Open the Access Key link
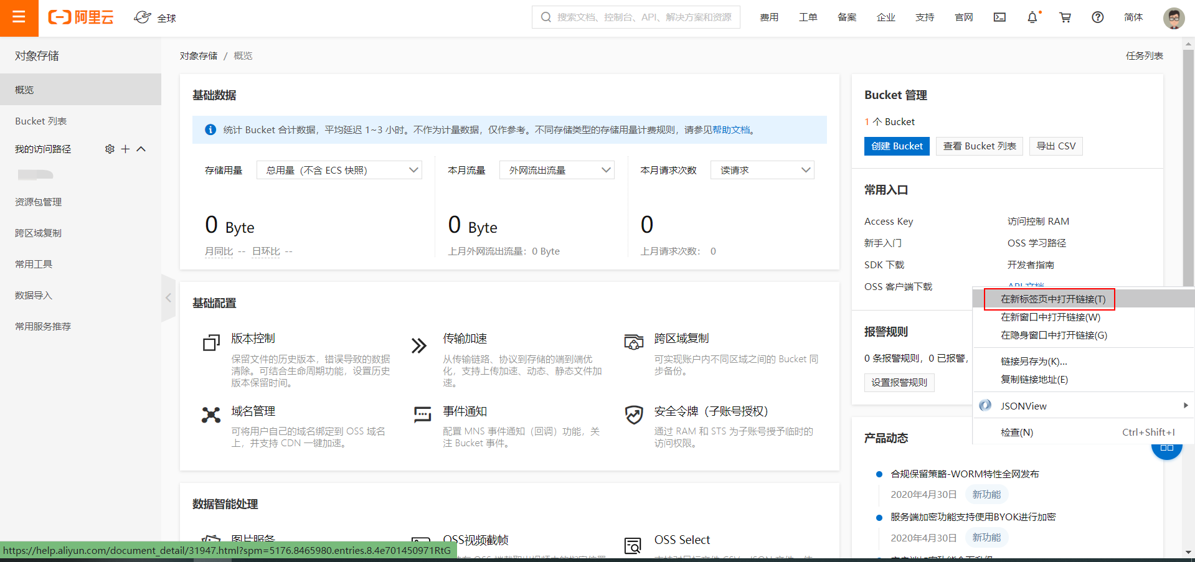Viewport: 1195px width, 562px height. coord(889,222)
